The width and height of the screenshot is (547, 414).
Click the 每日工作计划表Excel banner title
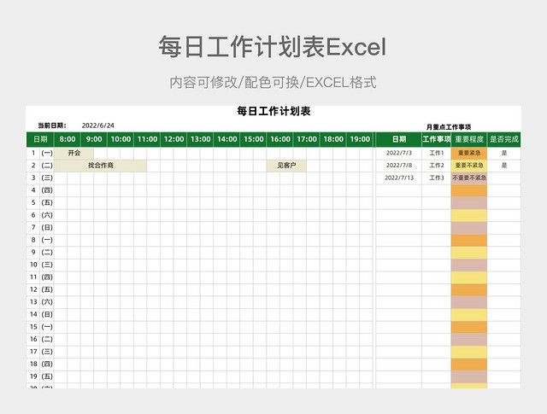[x=273, y=46]
